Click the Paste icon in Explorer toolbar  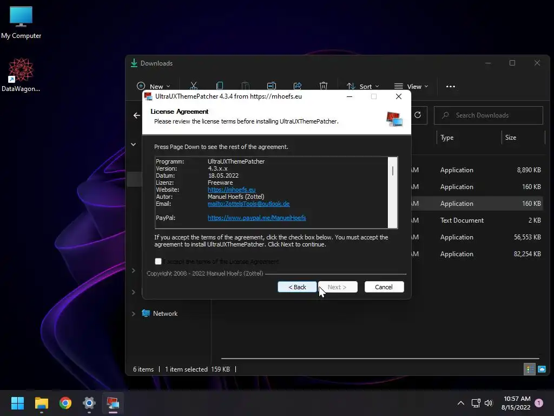click(245, 86)
